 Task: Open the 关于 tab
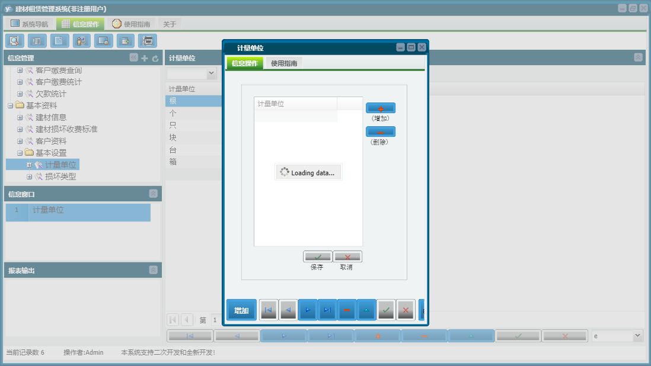click(x=170, y=24)
